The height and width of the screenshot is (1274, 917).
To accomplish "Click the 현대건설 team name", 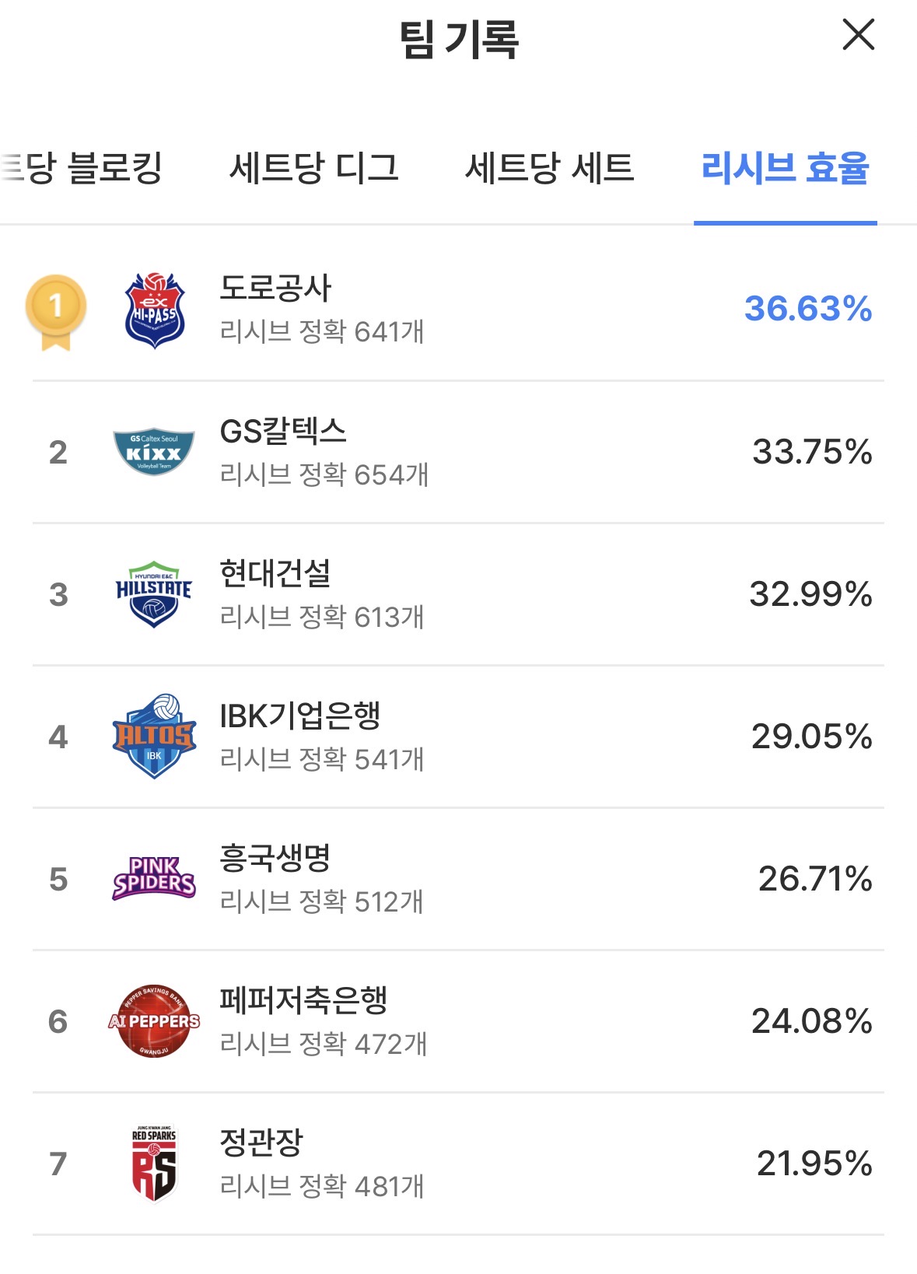I will (x=275, y=573).
